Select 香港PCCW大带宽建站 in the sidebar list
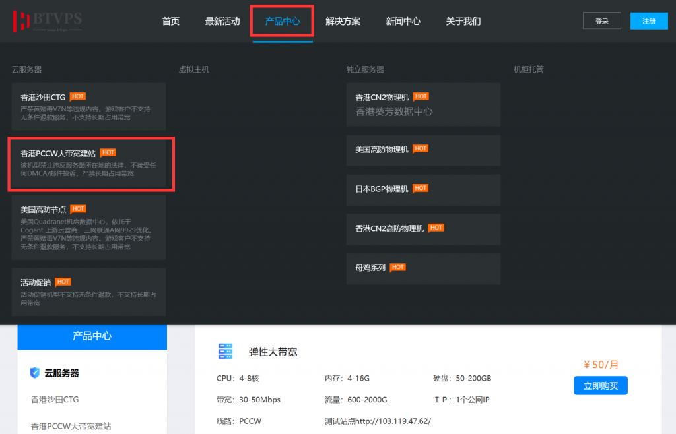This screenshot has width=676, height=434. pos(71,426)
